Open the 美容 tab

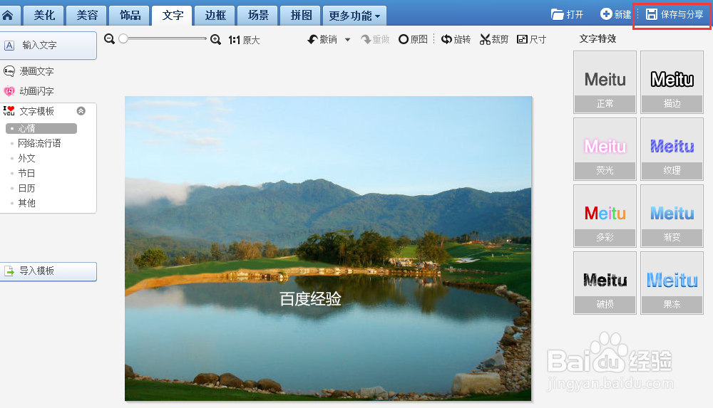tap(87, 16)
